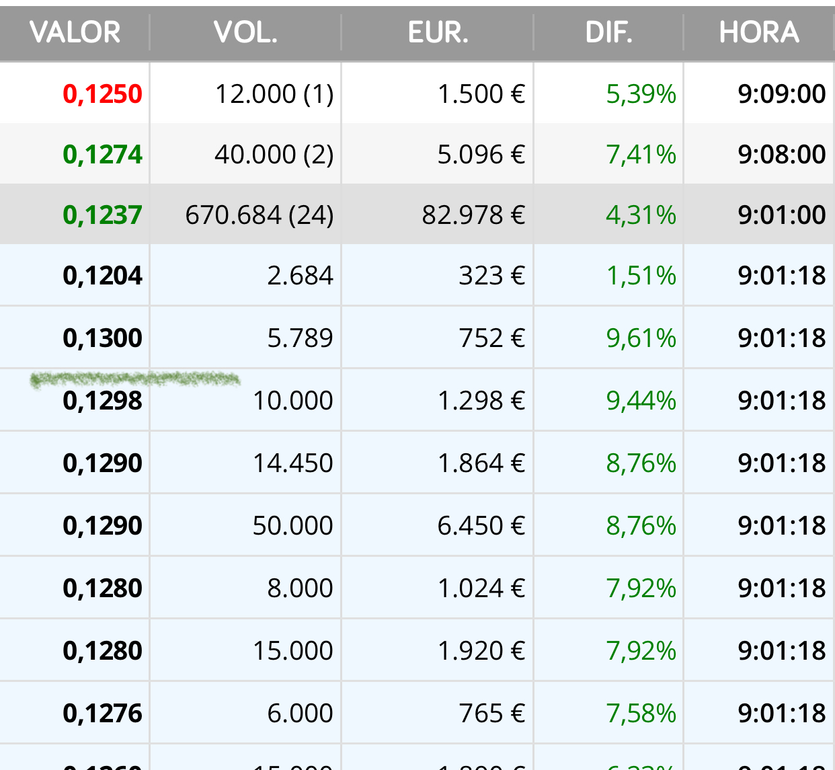This screenshot has height=770, width=835.
Task: Sort by the HORA column header
Action: (x=759, y=32)
